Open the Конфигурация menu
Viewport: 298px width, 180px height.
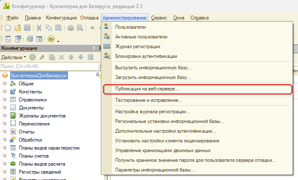tap(61, 18)
